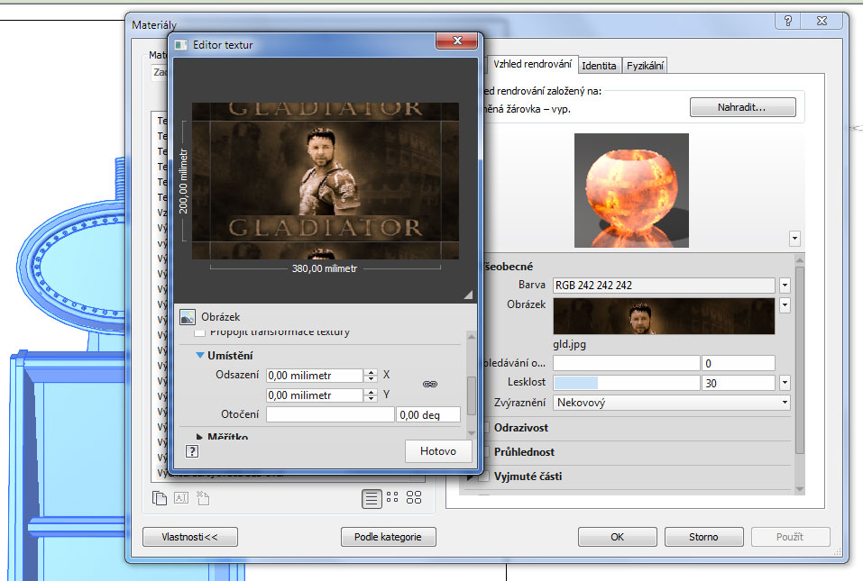Screen dimensions: 863x581
Task: Click the Lesklost slider bar
Action: (626, 383)
